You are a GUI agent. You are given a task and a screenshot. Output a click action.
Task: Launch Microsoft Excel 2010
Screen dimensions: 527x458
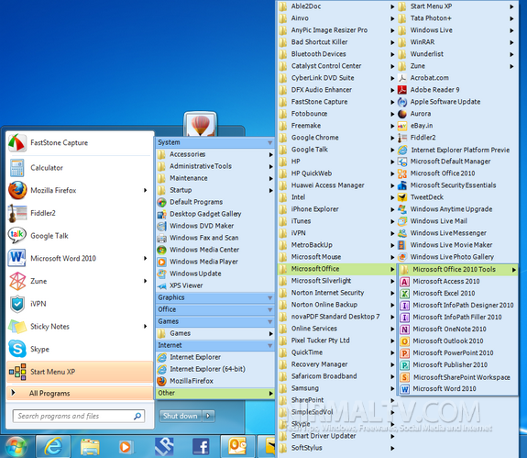point(457,293)
